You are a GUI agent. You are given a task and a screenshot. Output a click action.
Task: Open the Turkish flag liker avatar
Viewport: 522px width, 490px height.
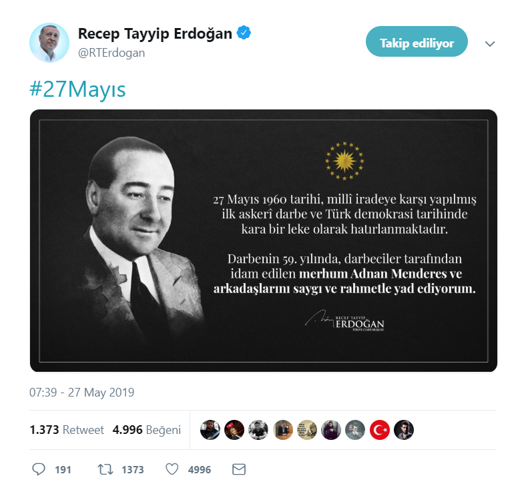click(380, 430)
